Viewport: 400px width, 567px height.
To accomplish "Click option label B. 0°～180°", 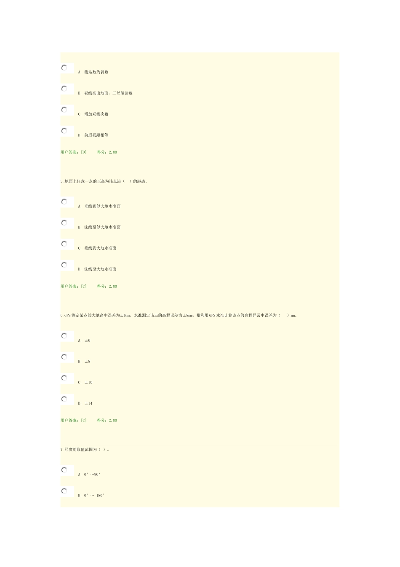I will 91,496.
